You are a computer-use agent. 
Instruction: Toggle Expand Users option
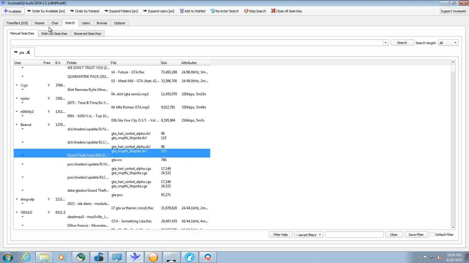coord(159,11)
